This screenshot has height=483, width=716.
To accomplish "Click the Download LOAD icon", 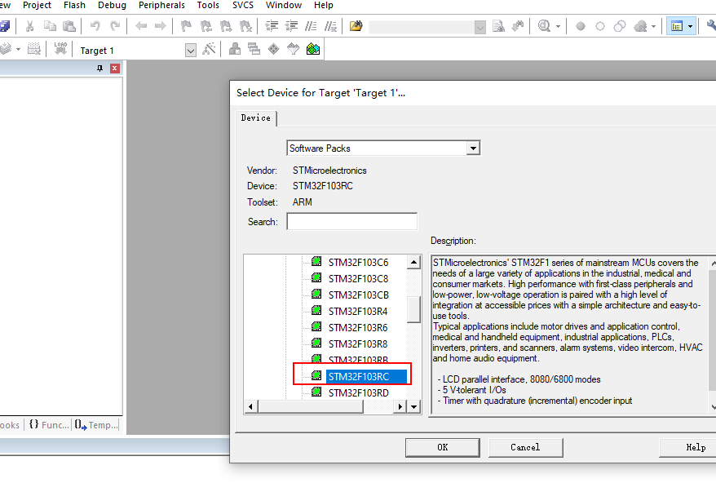I will 60,50.
